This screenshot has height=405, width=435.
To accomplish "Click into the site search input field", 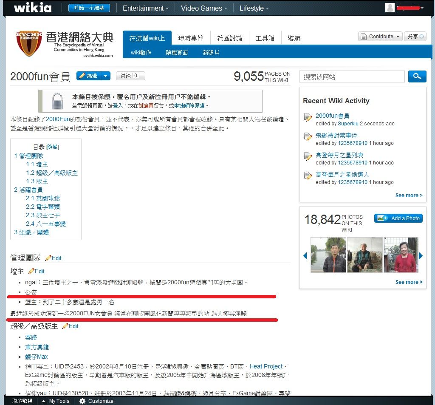I will (x=352, y=77).
